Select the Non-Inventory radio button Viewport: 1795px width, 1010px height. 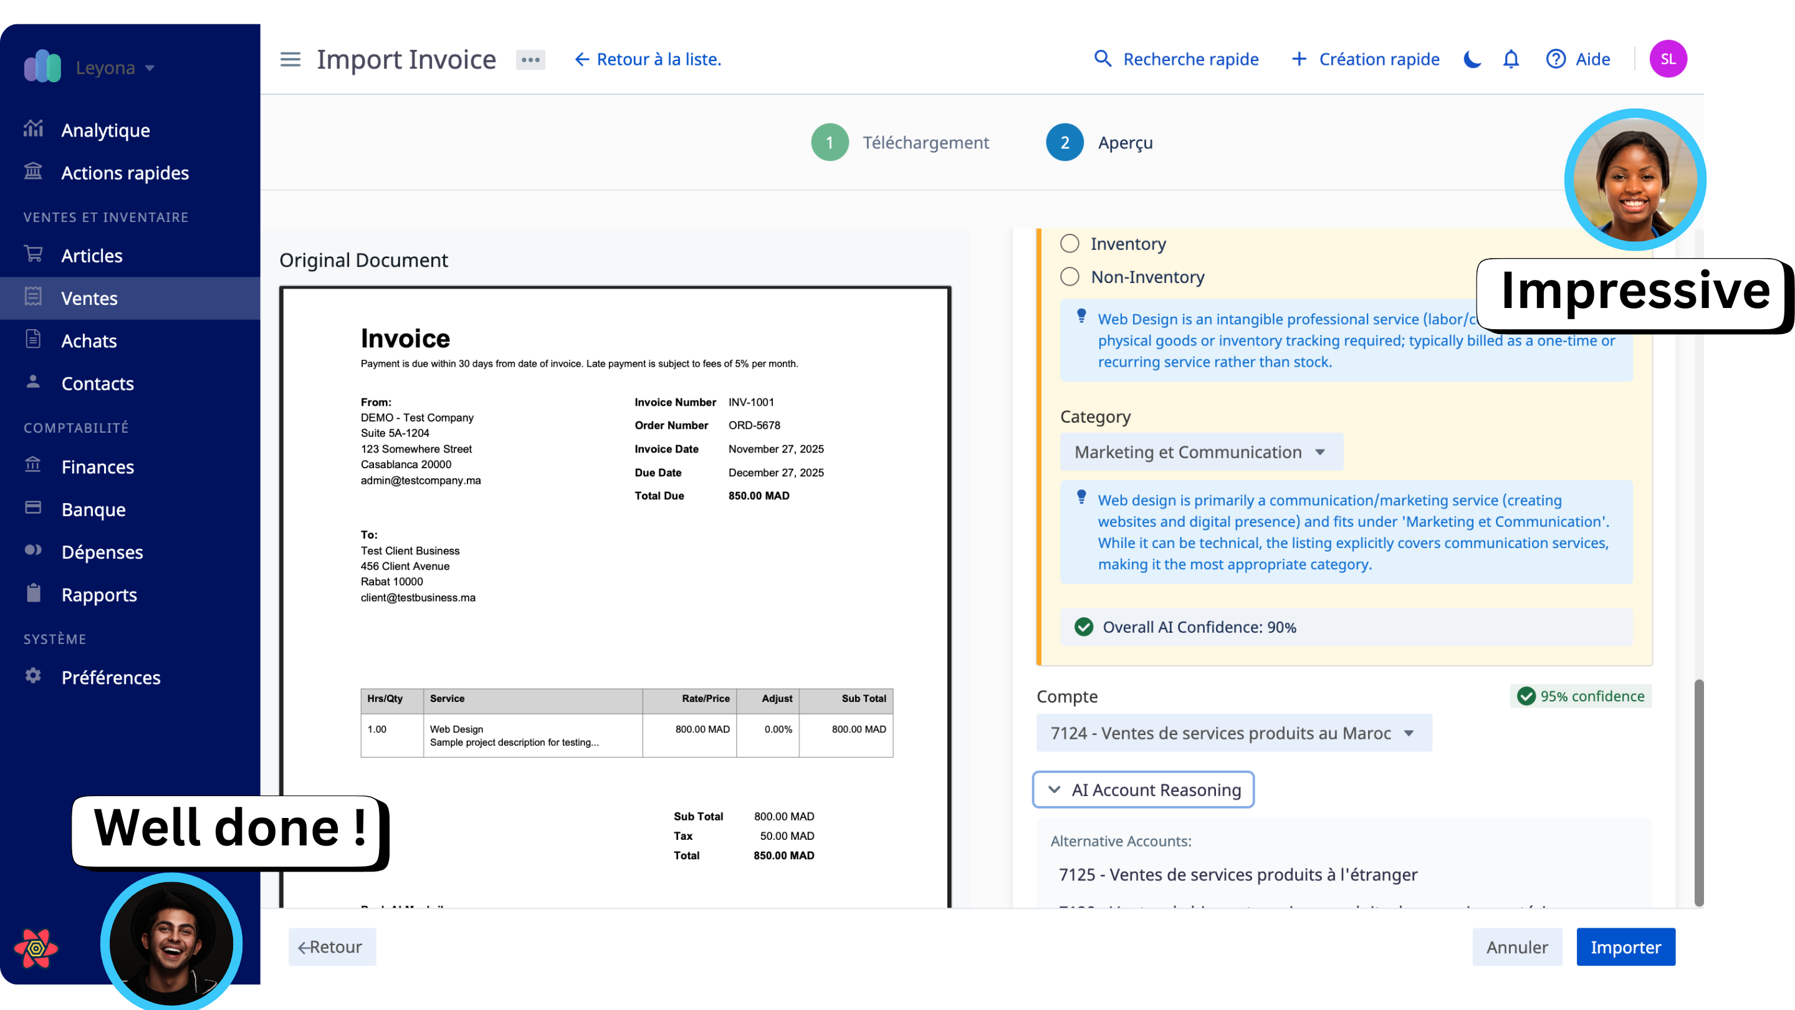[1070, 276]
